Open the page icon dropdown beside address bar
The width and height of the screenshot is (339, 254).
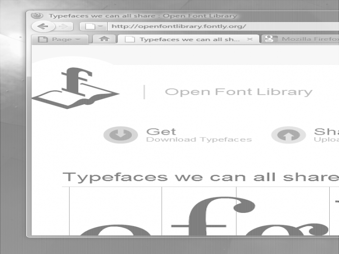(93, 27)
